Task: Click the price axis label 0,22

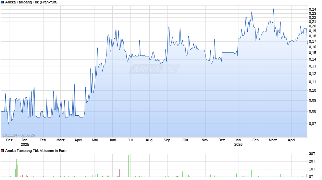Action: pos(312,17)
